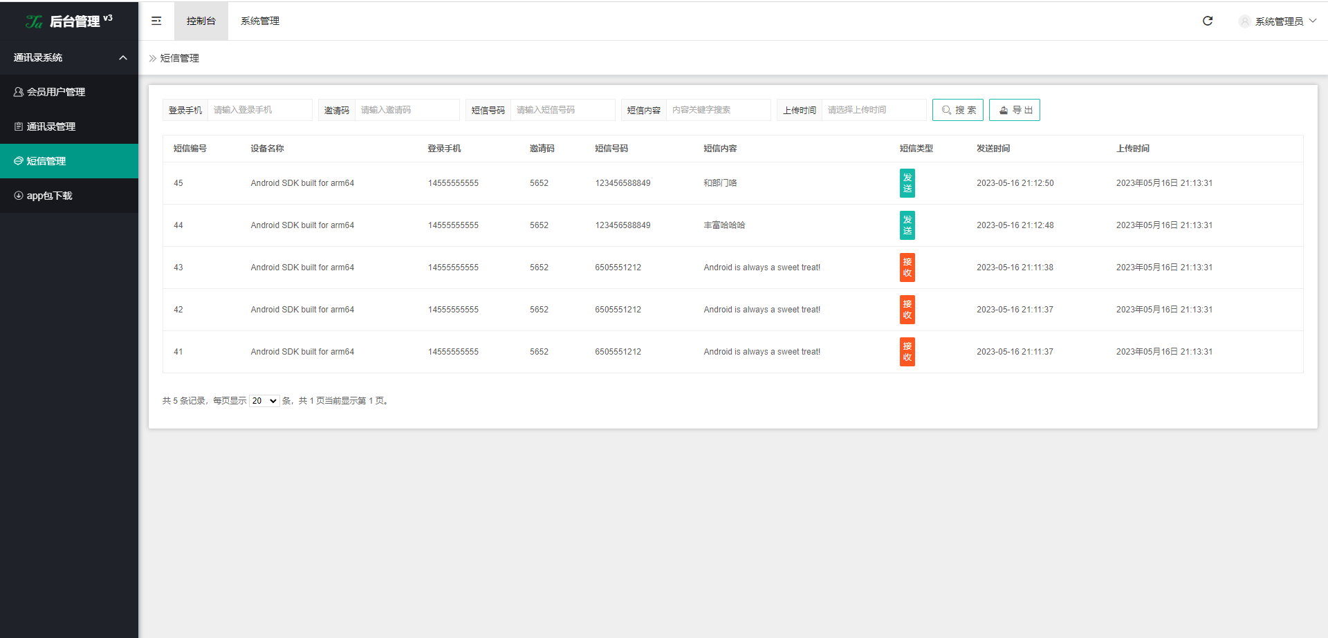Open 通讯录管理 in the sidebar

point(50,126)
